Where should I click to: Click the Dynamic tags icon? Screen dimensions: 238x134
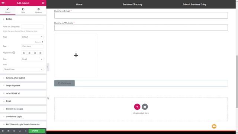pyautogui.click(x=42, y=42)
